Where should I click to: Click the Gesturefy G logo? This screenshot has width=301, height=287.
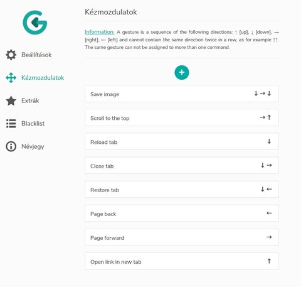point(35,23)
